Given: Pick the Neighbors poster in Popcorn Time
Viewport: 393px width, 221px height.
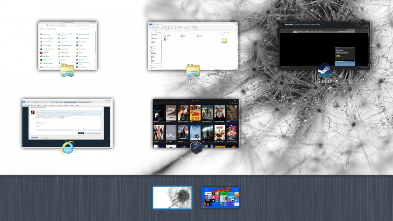Looking at the screenshot, I should (x=159, y=132).
